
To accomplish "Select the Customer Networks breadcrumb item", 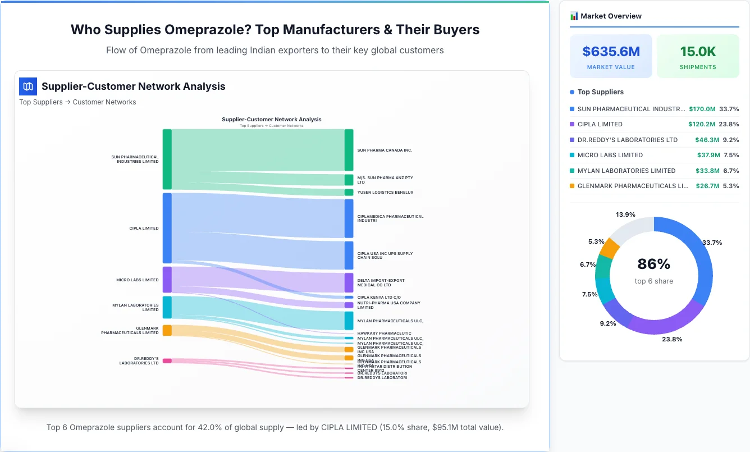I will click(x=104, y=102).
